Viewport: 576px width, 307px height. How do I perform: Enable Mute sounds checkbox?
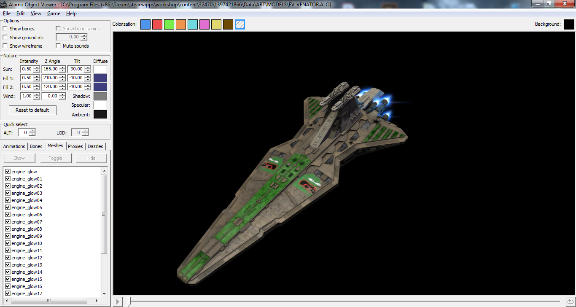58,46
